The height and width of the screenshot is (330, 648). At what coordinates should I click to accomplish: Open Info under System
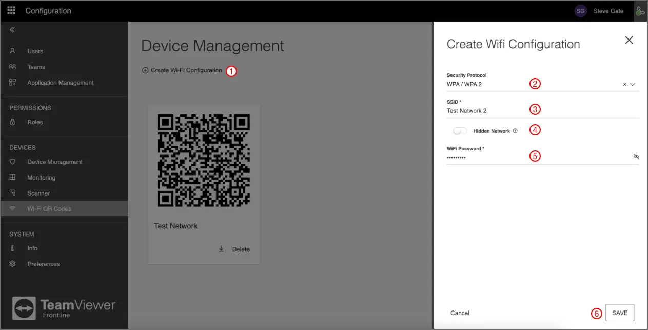[x=32, y=248]
